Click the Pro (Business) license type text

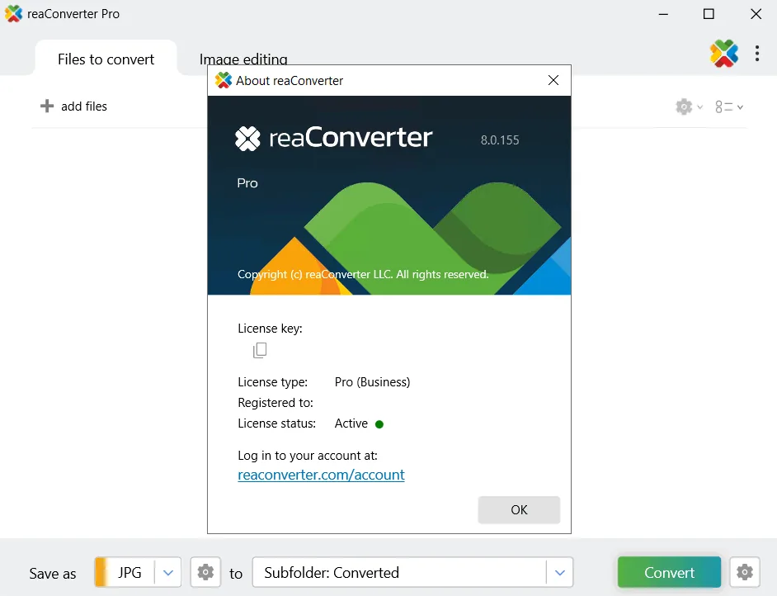pyautogui.click(x=372, y=382)
